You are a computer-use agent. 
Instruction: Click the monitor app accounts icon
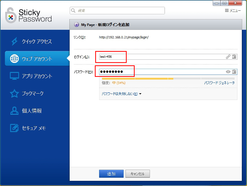click(x=14, y=76)
